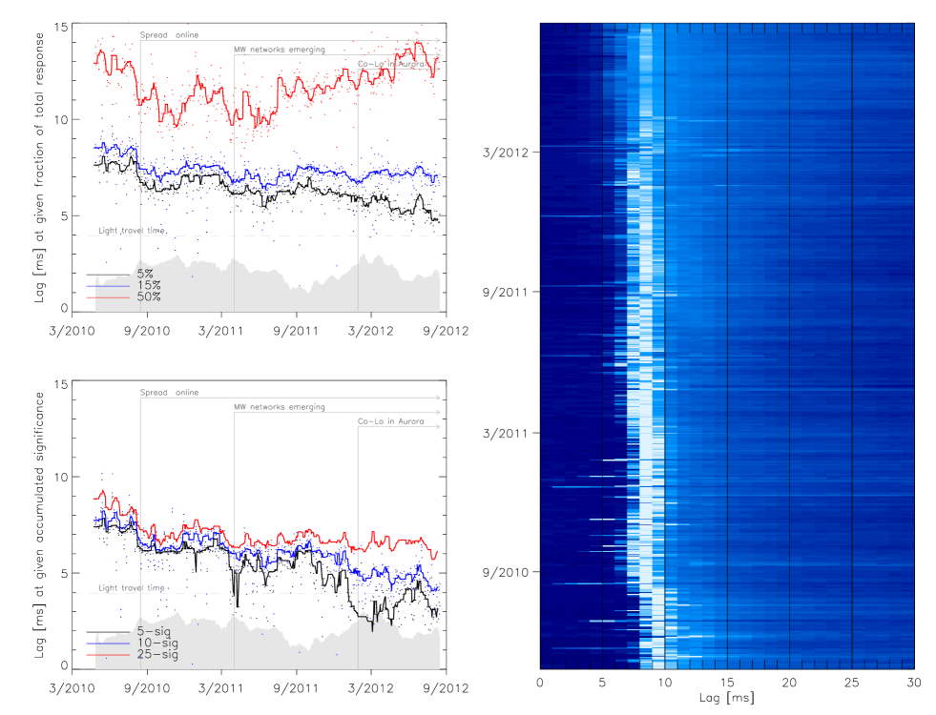Select the '10-sig' legend entry
Viewport: 936px width, 715px height.
pyautogui.click(x=157, y=643)
